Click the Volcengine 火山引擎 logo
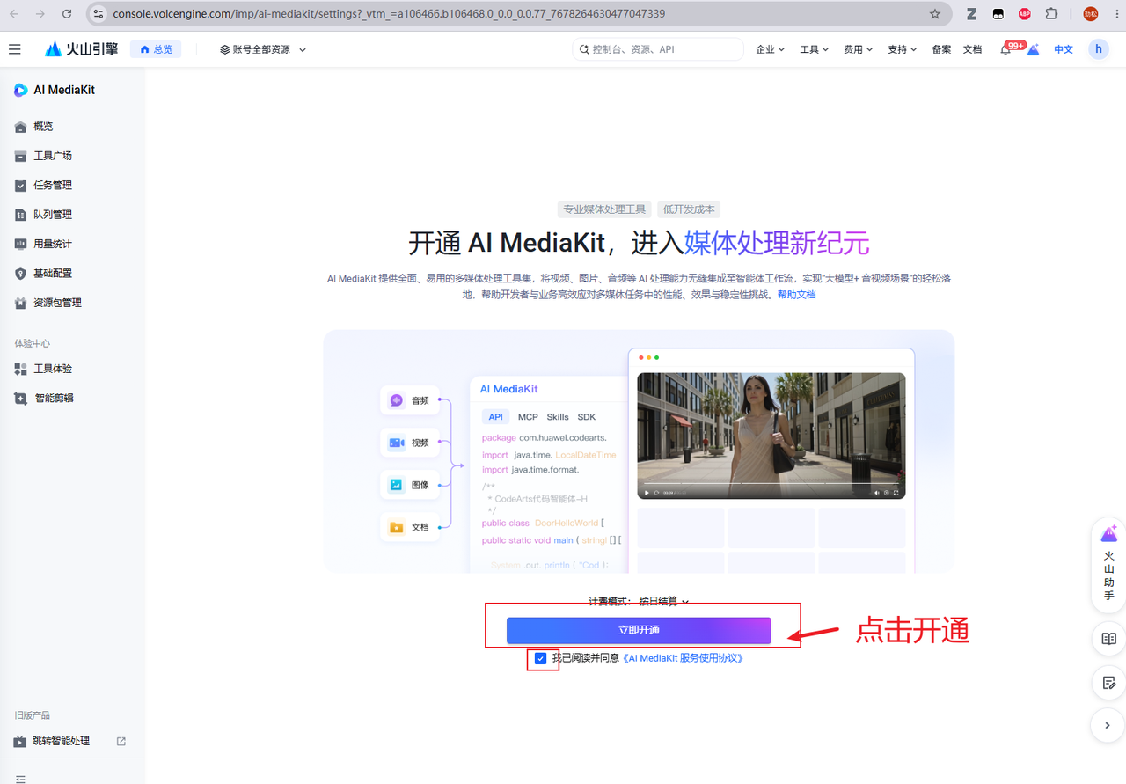The image size is (1126, 784). coord(82,49)
